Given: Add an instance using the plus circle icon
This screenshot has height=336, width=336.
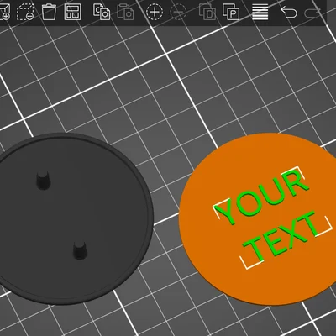Looking at the screenshot, I should (x=155, y=12).
